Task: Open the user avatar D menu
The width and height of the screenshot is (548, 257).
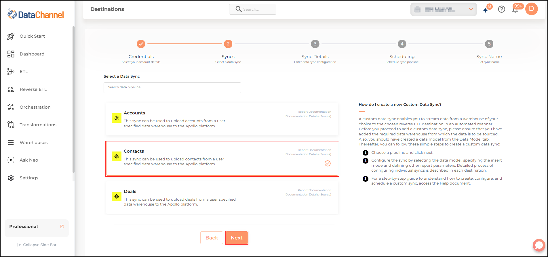Action: [x=532, y=9]
